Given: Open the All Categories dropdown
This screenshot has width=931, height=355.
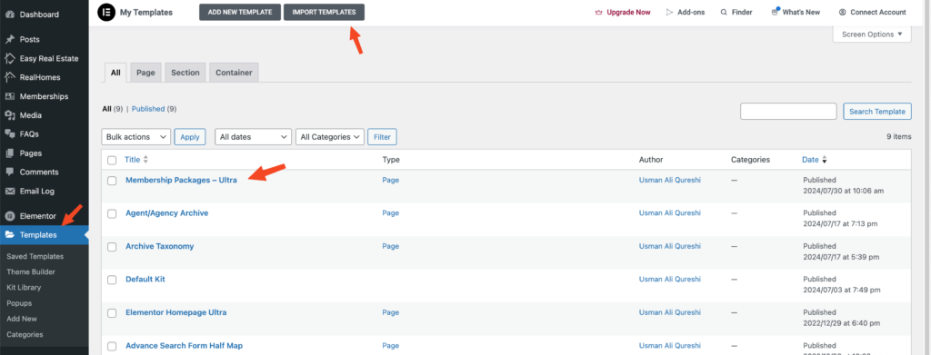Looking at the screenshot, I should point(329,137).
